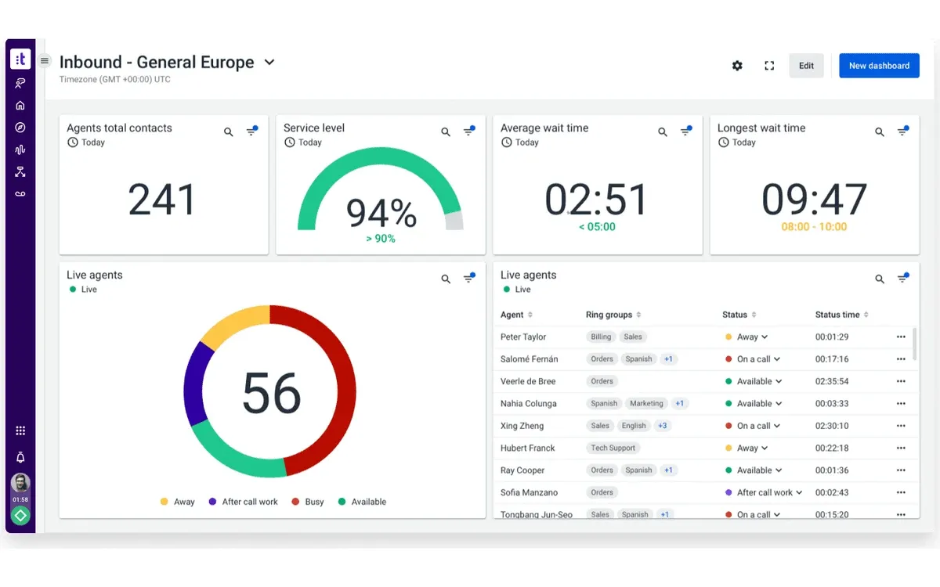
Task: Open more options for Xing Zheng row
Action: click(901, 426)
